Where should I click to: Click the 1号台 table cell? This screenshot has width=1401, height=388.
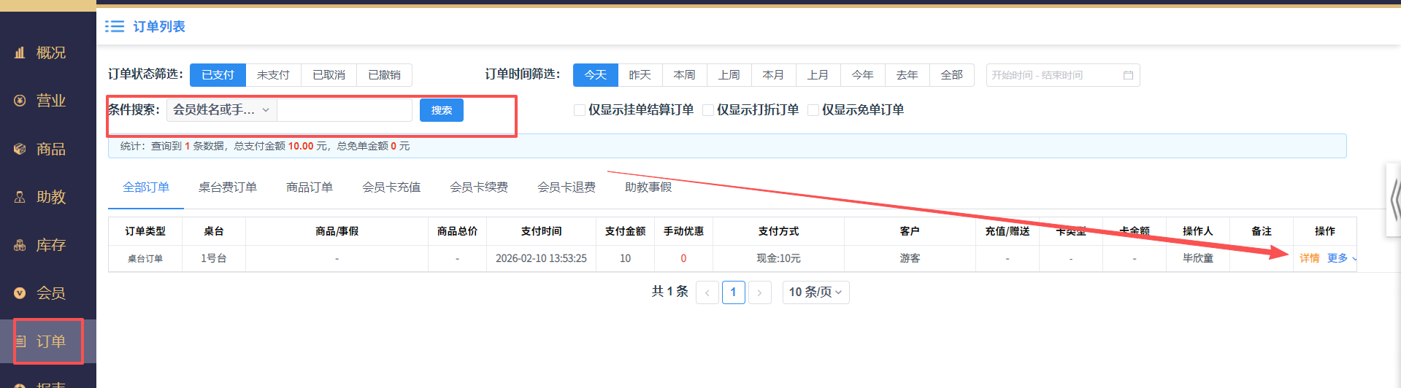coord(214,258)
